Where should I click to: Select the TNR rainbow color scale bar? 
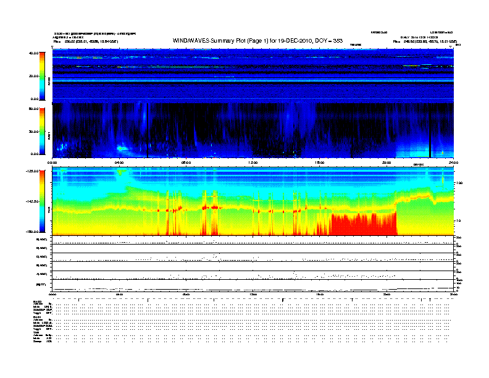click(42, 201)
